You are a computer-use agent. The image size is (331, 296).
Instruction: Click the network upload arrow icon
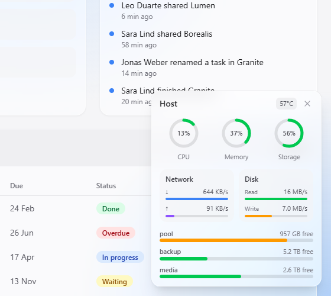pos(167,208)
